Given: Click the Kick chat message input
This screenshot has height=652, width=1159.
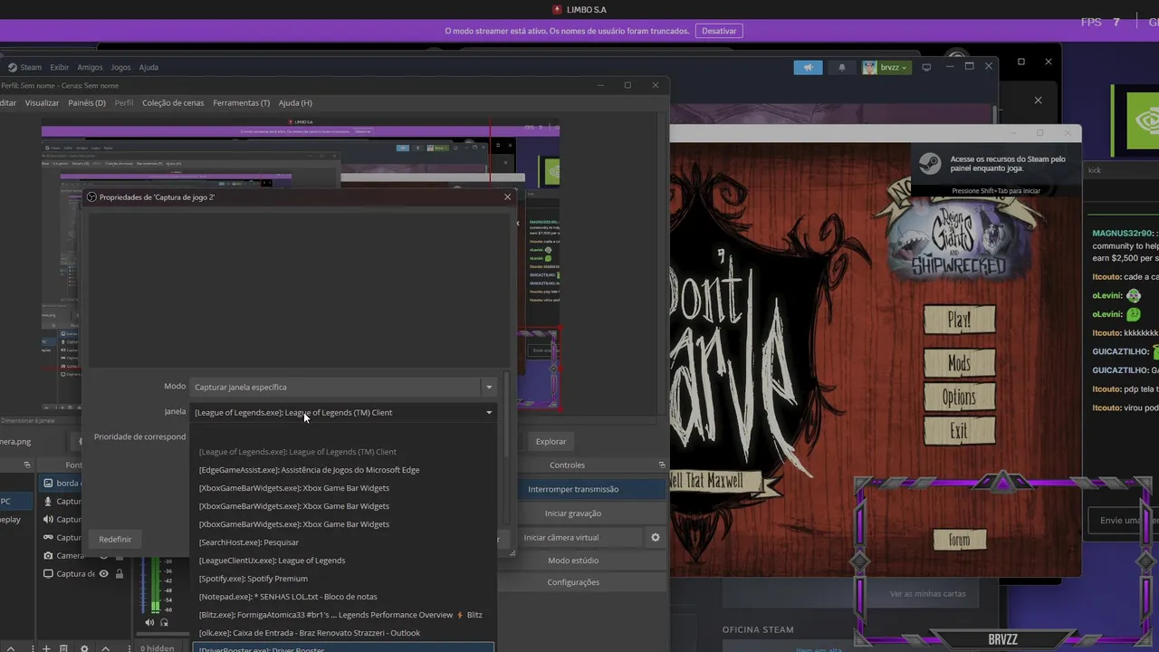Looking at the screenshot, I should click(1123, 521).
